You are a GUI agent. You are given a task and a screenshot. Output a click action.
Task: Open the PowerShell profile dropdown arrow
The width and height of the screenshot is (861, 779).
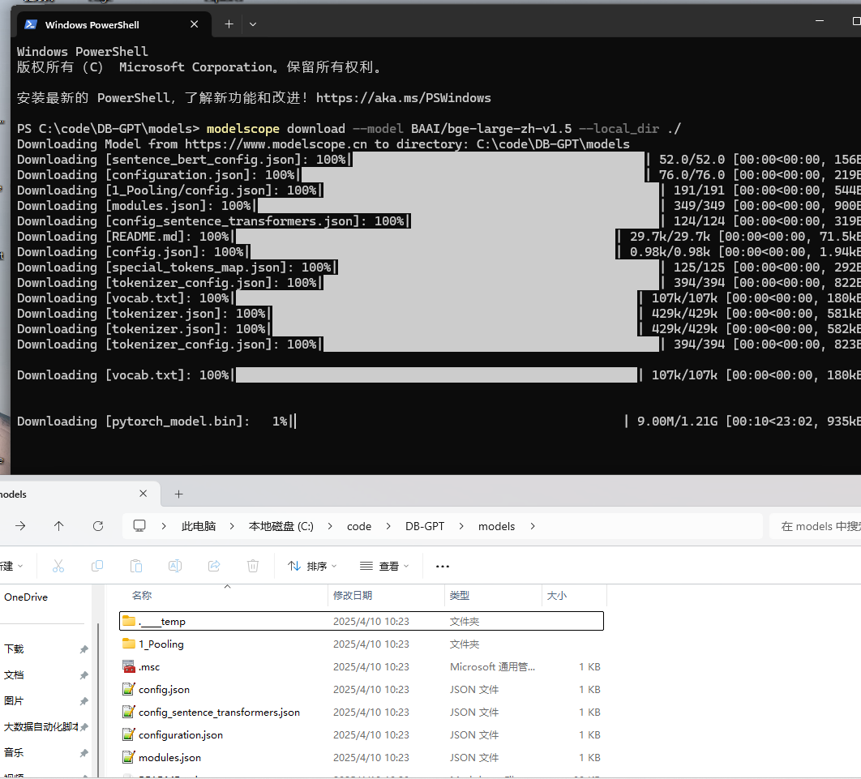click(x=253, y=24)
